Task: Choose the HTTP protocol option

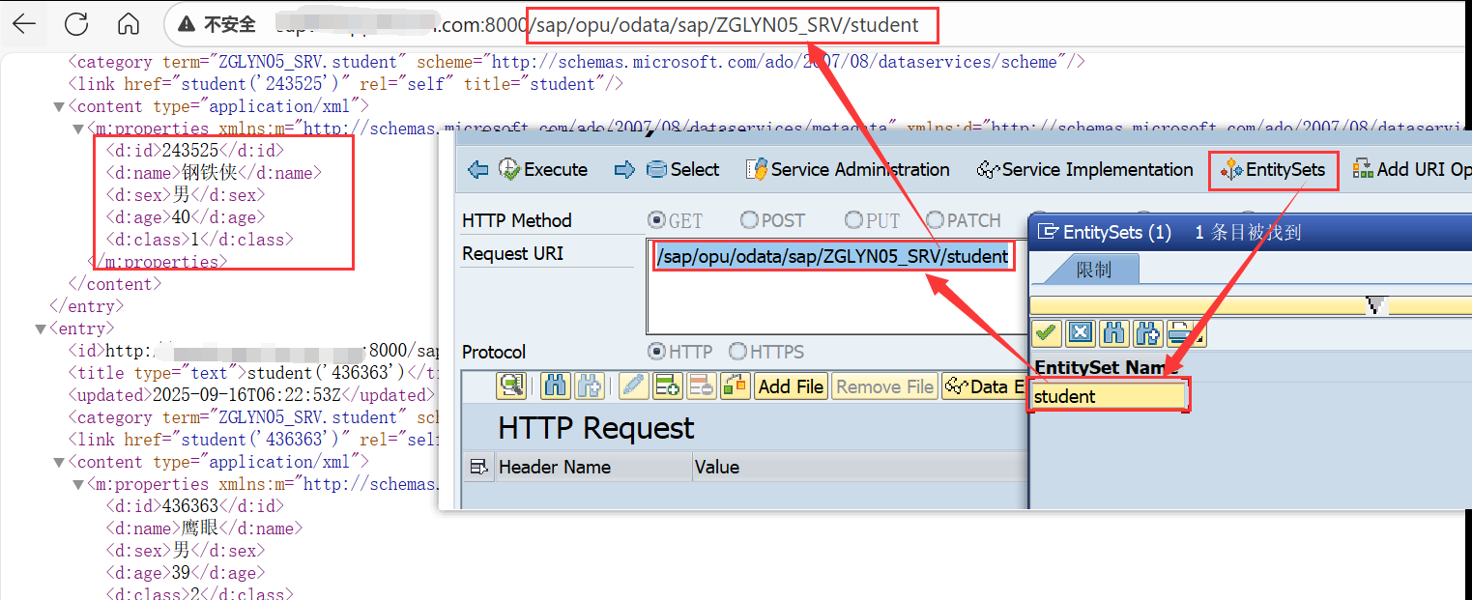Action: tap(680, 352)
